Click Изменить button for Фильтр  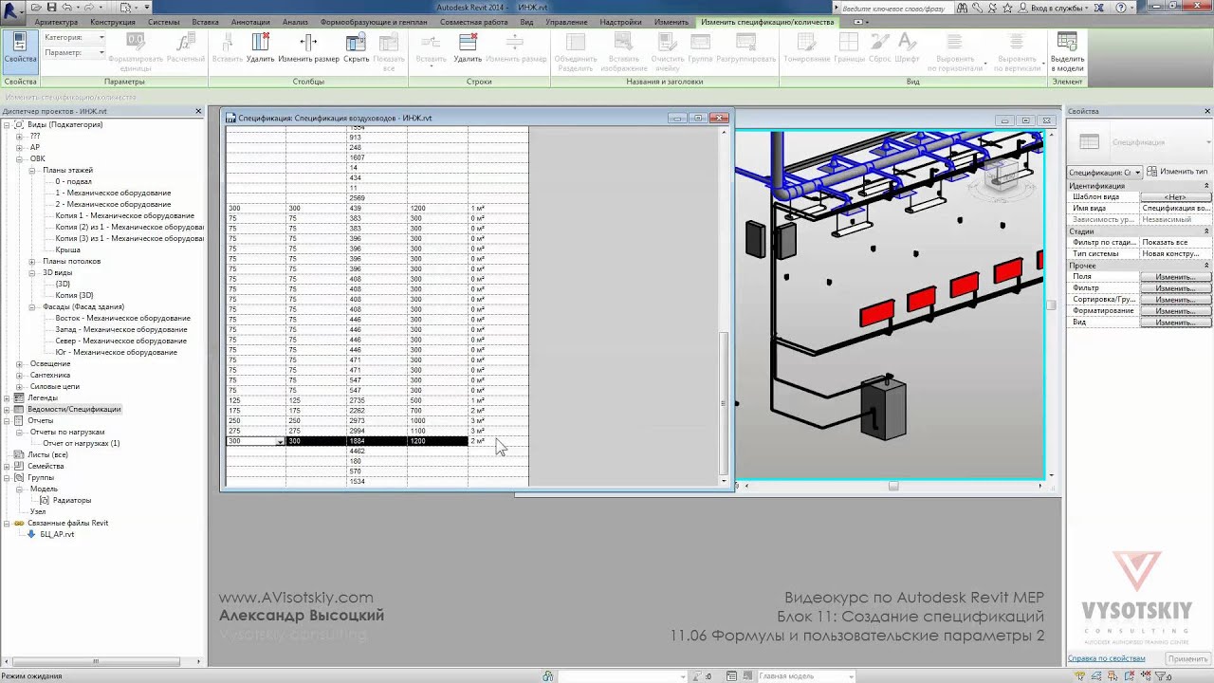[x=1175, y=288]
